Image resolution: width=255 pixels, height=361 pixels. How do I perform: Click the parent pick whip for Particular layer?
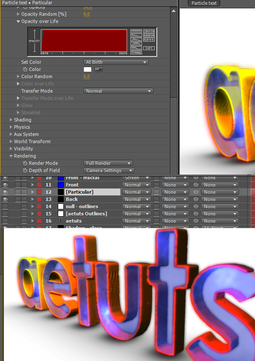[196, 192]
